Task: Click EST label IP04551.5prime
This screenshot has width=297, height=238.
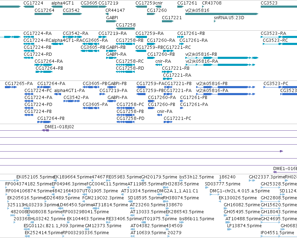Action: 277,232
